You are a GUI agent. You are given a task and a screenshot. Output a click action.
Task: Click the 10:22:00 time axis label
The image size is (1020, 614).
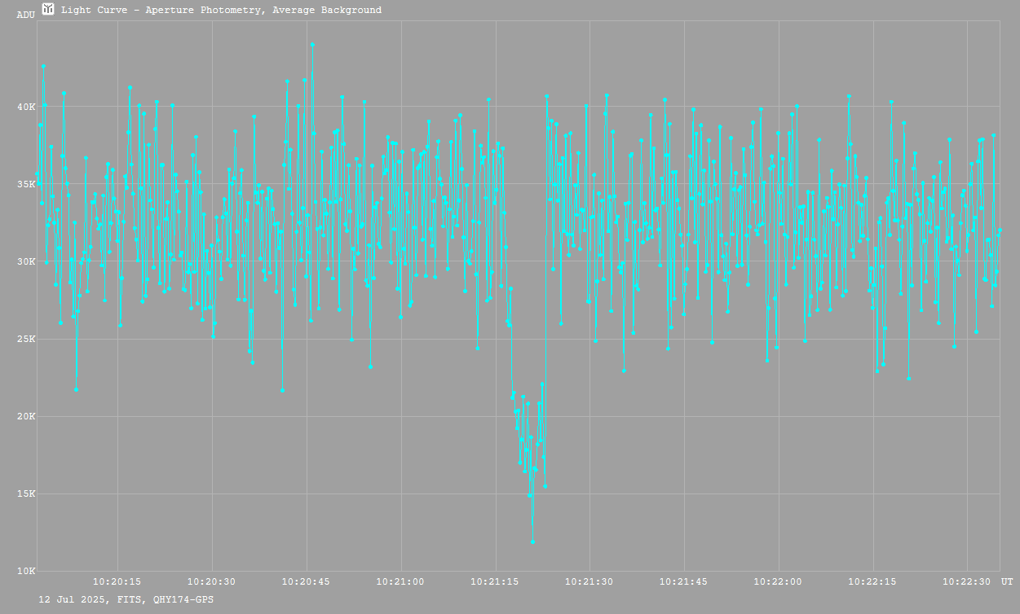coord(779,581)
